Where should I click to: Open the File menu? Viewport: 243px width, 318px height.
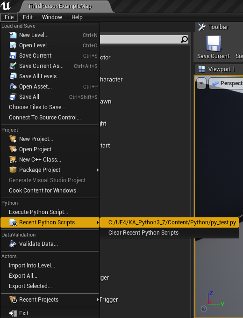pos(9,17)
